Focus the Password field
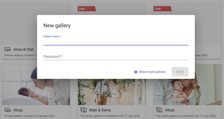The image size is (224, 119). click(116, 57)
